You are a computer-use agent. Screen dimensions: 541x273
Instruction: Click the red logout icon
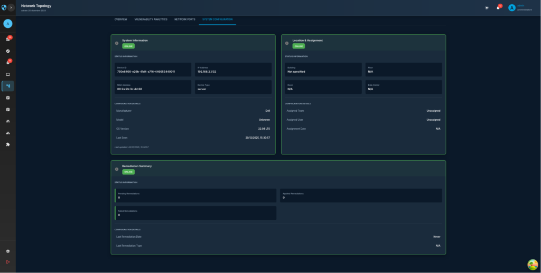(8, 262)
